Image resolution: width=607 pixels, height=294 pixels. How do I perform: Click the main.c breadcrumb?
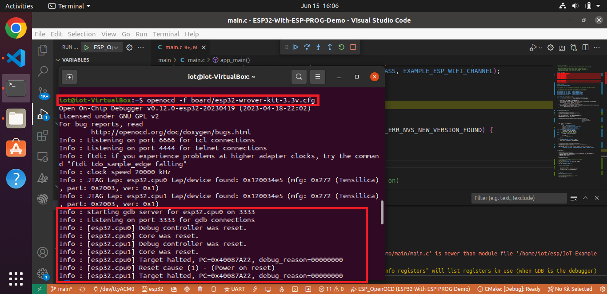[192, 60]
